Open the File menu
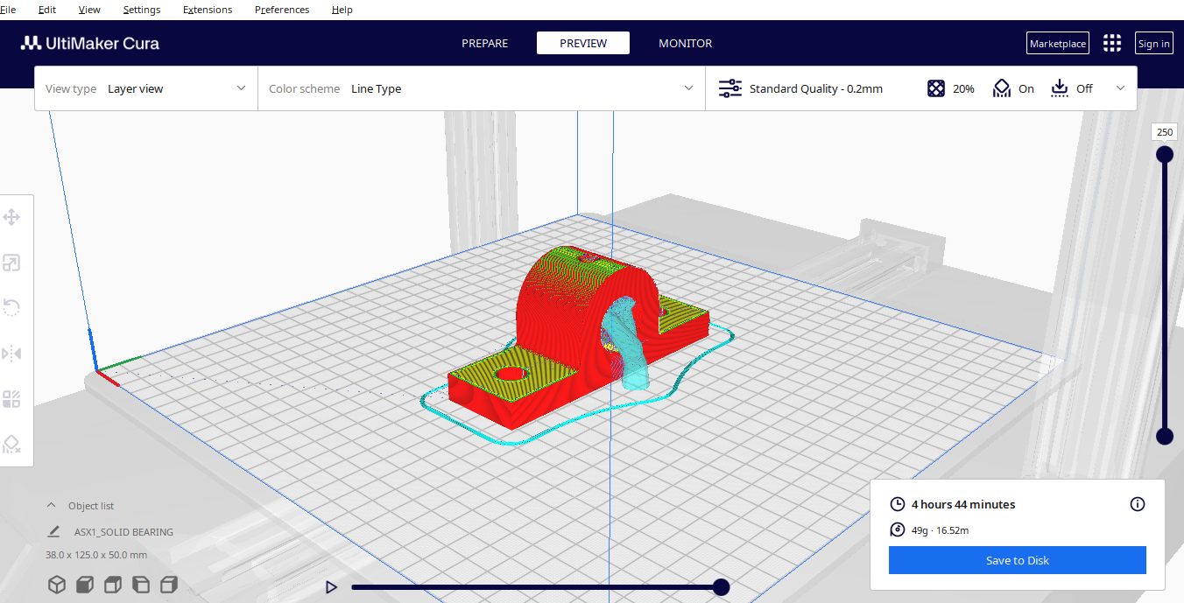The height and width of the screenshot is (603, 1184). pos(8,10)
